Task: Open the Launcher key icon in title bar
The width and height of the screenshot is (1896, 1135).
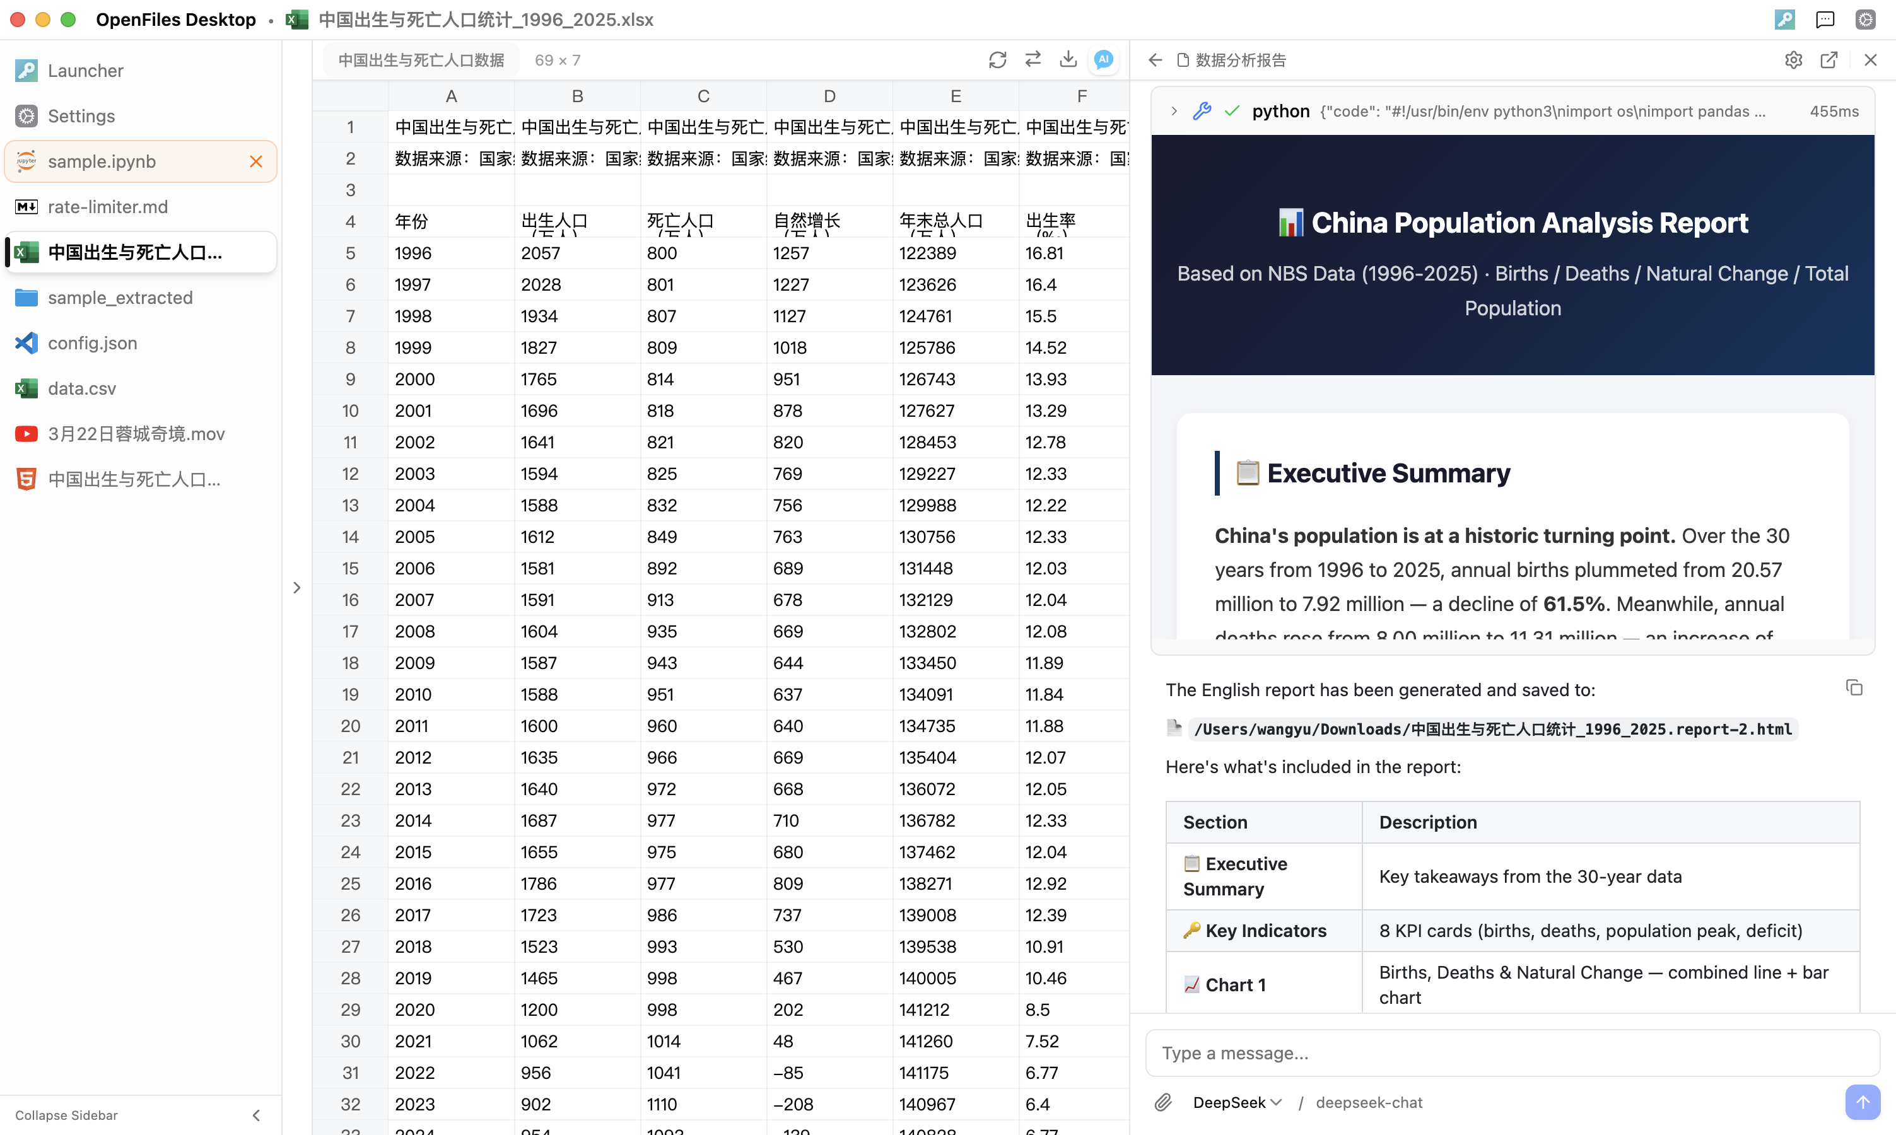Action: point(1784,19)
